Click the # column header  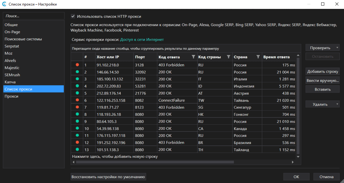[x=89, y=57]
